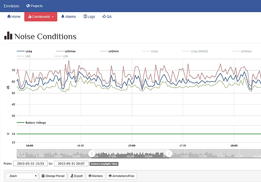Click the Noise Conditions bar chart icon
The width and height of the screenshot is (261, 182).
pyautogui.click(x=8, y=36)
